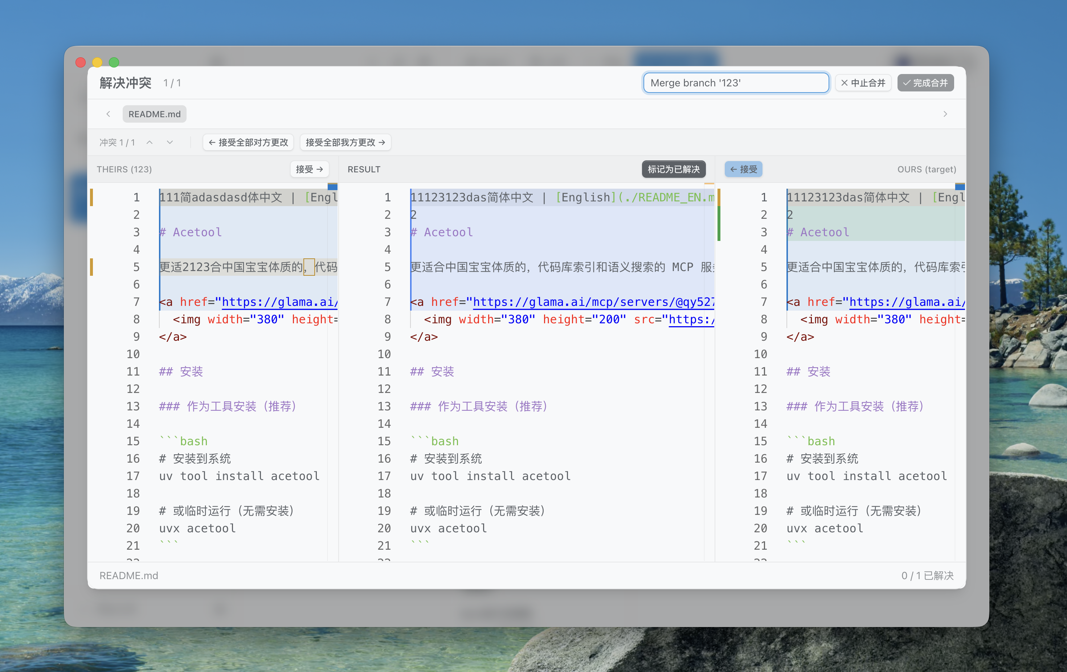Click the 冲突 1/1 conflict counter label
Image resolution: width=1067 pixels, height=672 pixels.
coord(117,142)
